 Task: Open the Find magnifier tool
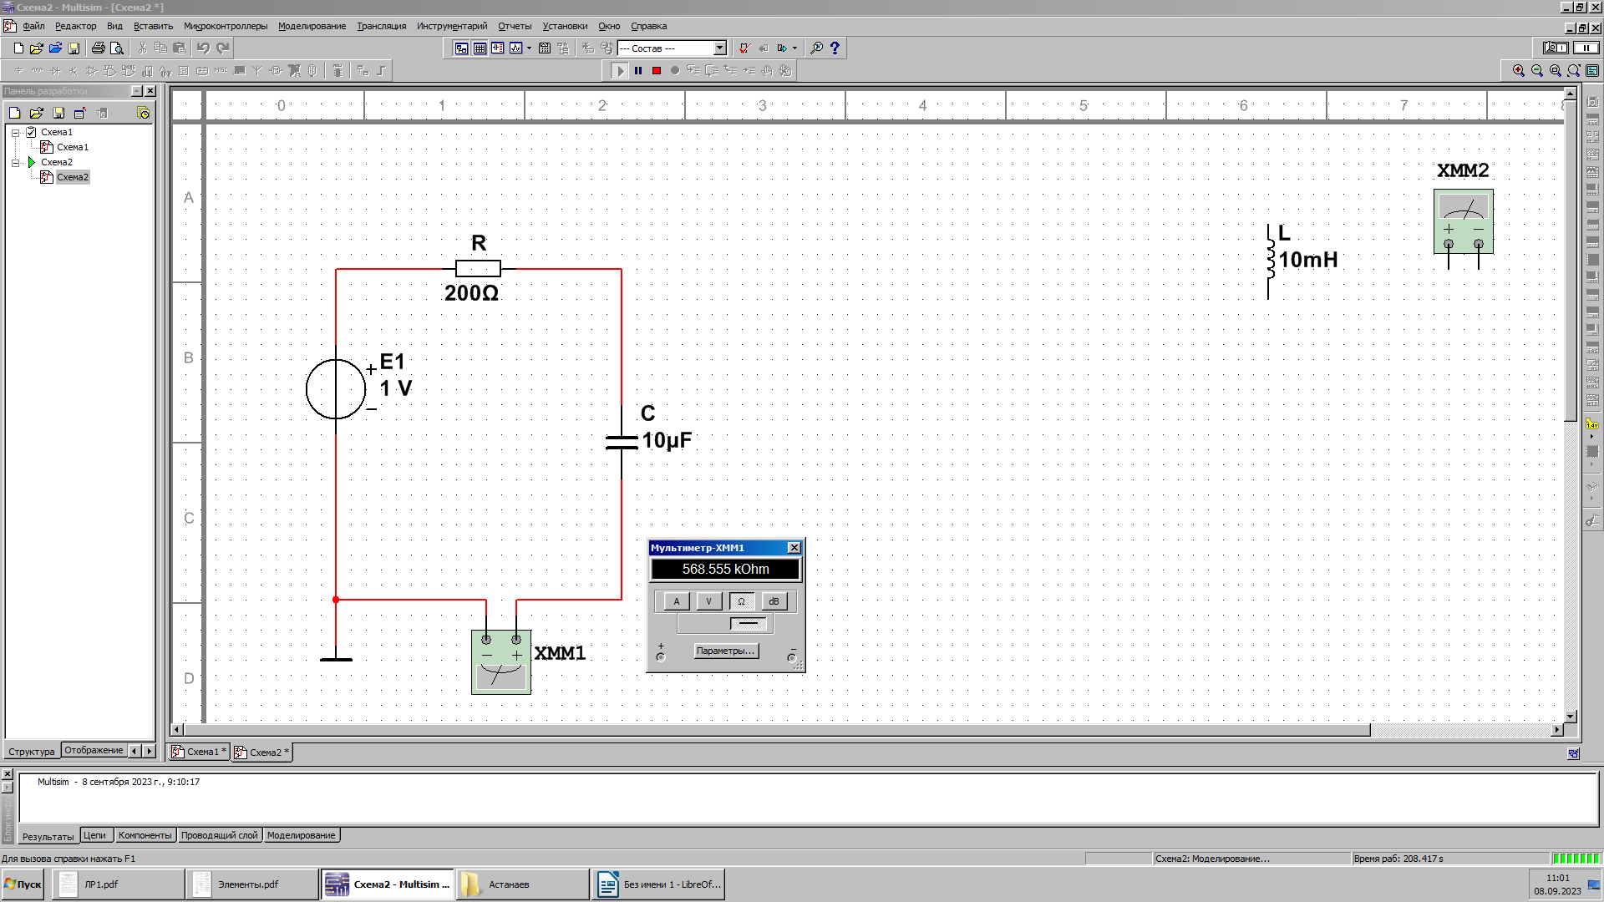point(817,48)
